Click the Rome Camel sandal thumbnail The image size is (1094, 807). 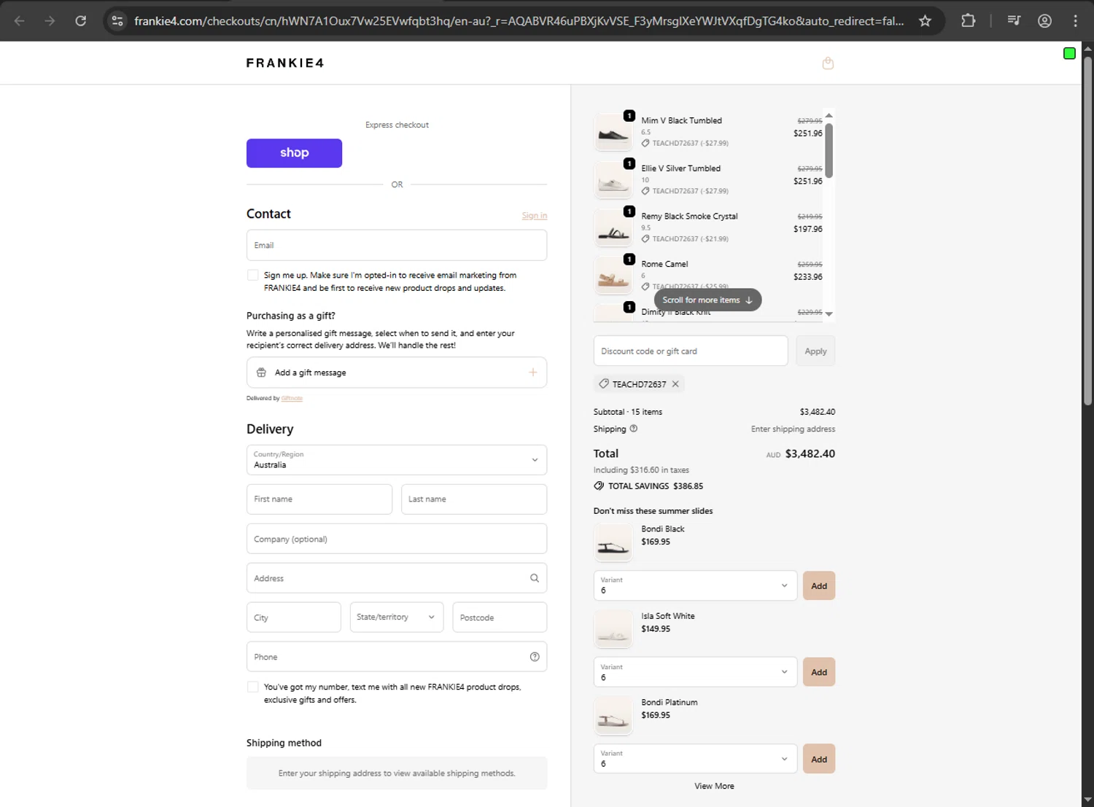click(613, 276)
